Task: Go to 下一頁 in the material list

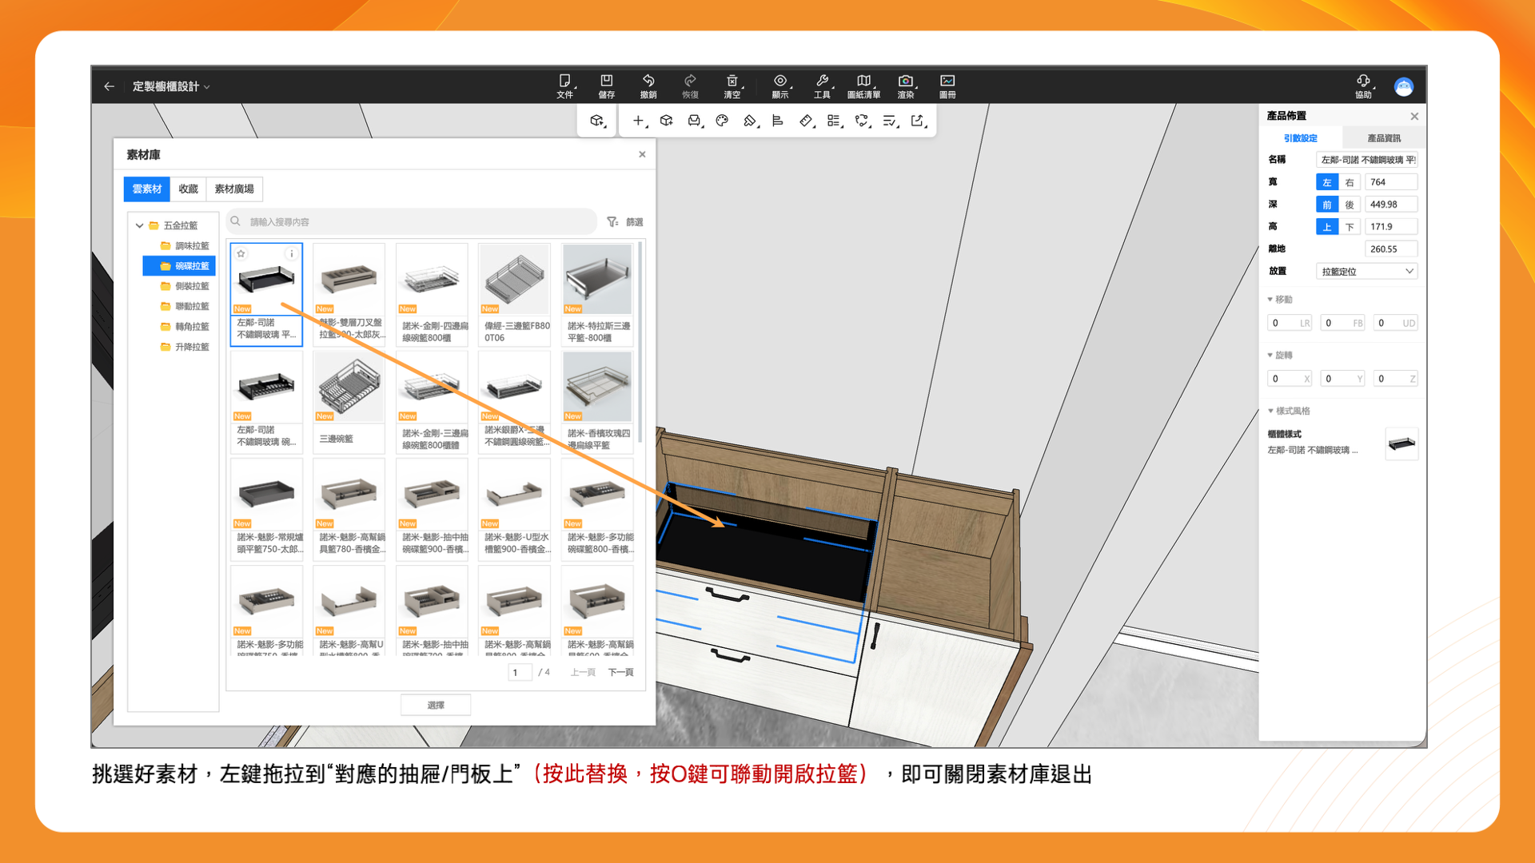Action: (620, 672)
